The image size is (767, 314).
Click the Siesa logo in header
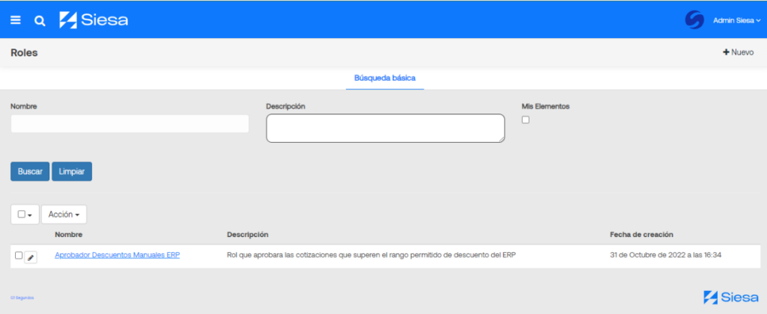(x=94, y=20)
